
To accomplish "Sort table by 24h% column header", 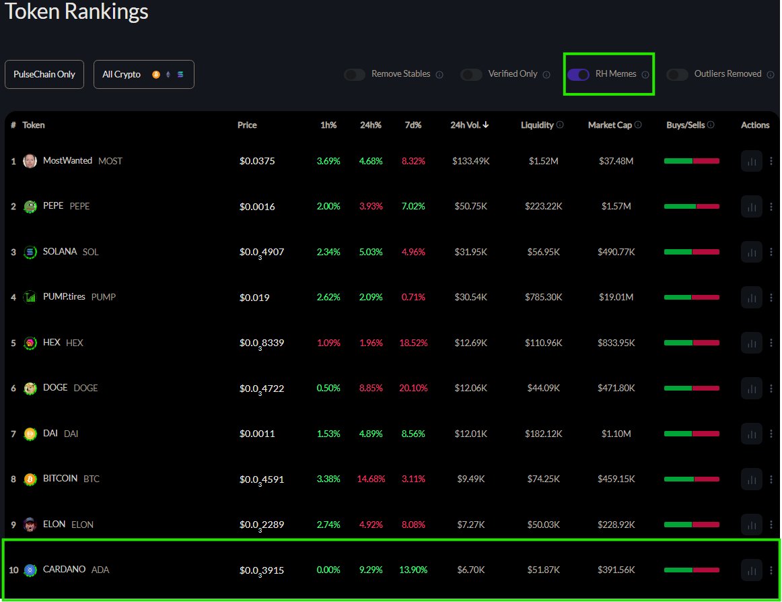I will [371, 125].
